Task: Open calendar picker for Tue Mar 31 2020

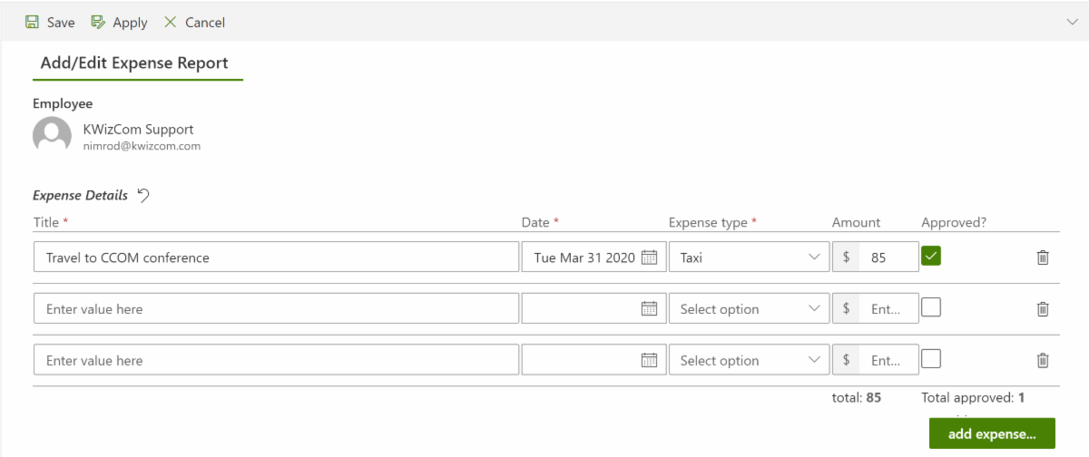Action: coord(649,258)
